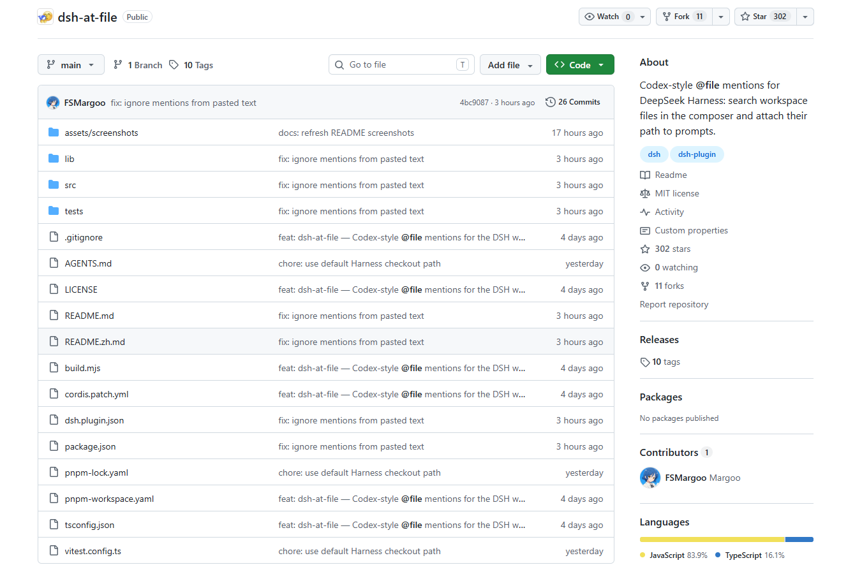Click the 'T' shortcut hint in file search
Screen dimensions: 862x572
point(463,64)
